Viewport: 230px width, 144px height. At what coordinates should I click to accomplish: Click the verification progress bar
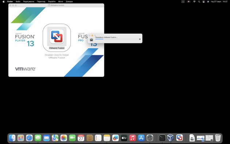pos(116,39)
